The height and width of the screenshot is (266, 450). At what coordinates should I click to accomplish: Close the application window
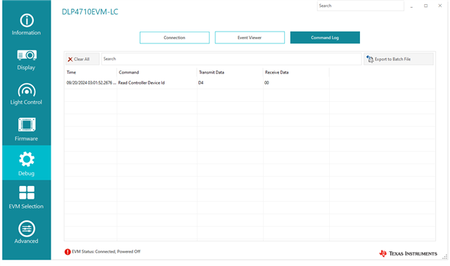pyautogui.click(x=440, y=6)
